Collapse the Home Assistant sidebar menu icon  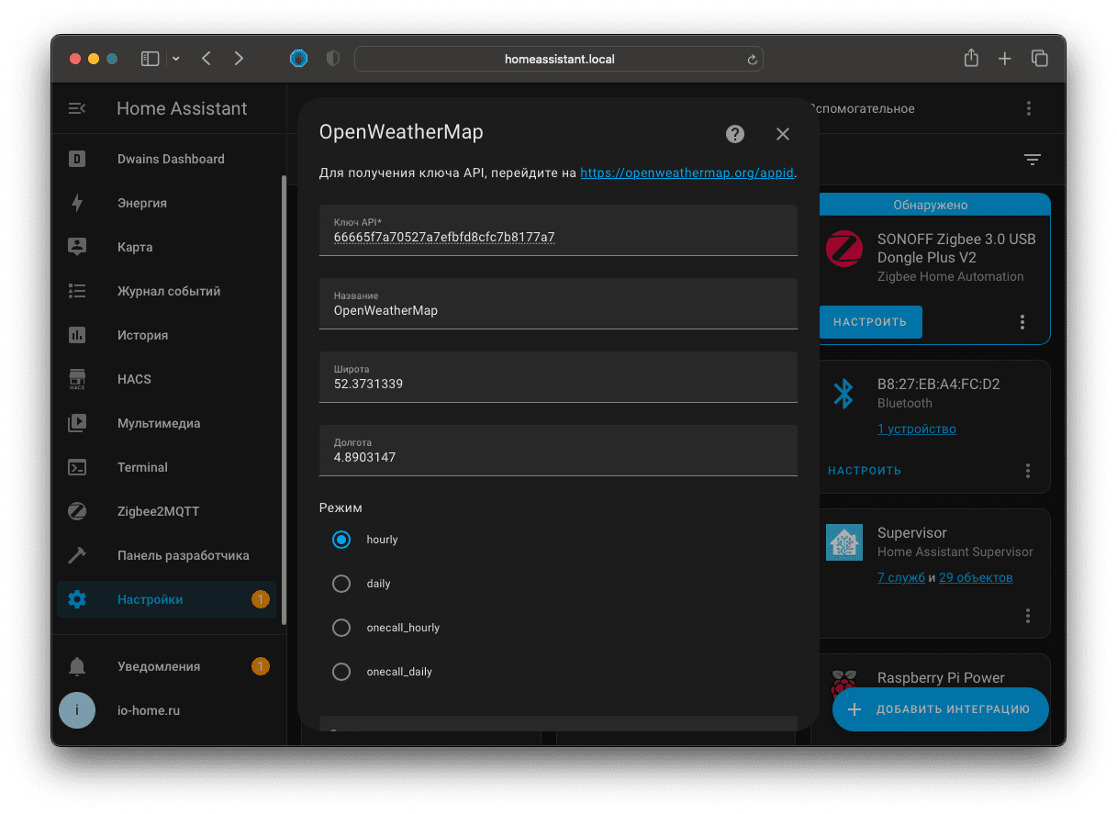[x=77, y=108]
